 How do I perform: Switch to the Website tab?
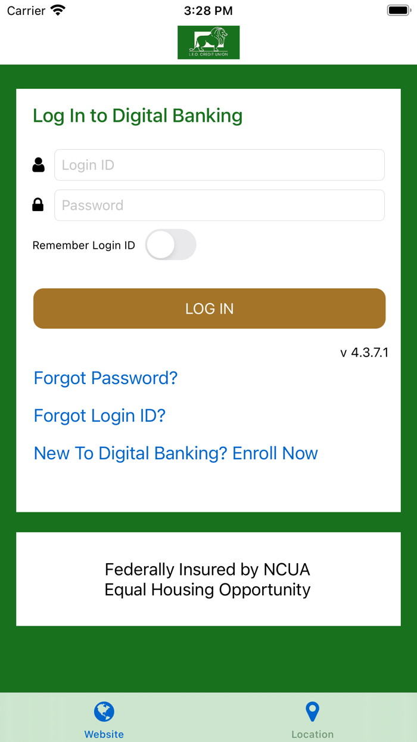click(104, 718)
